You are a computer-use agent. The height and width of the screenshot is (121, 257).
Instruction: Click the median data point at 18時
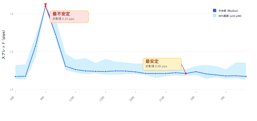pos(136,72)
